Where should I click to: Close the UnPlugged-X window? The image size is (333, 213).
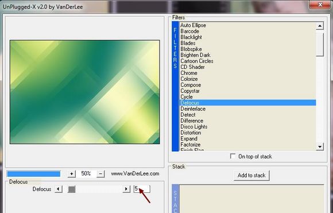click(320, 5)
